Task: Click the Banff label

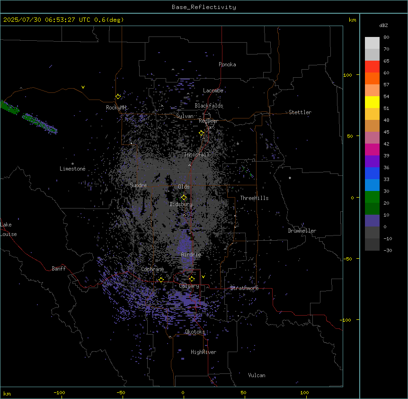Action: [59, 269]
